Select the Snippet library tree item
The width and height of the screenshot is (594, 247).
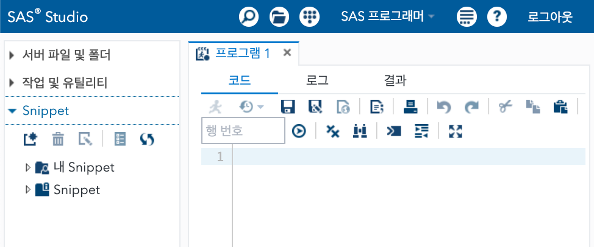point(68,189)
